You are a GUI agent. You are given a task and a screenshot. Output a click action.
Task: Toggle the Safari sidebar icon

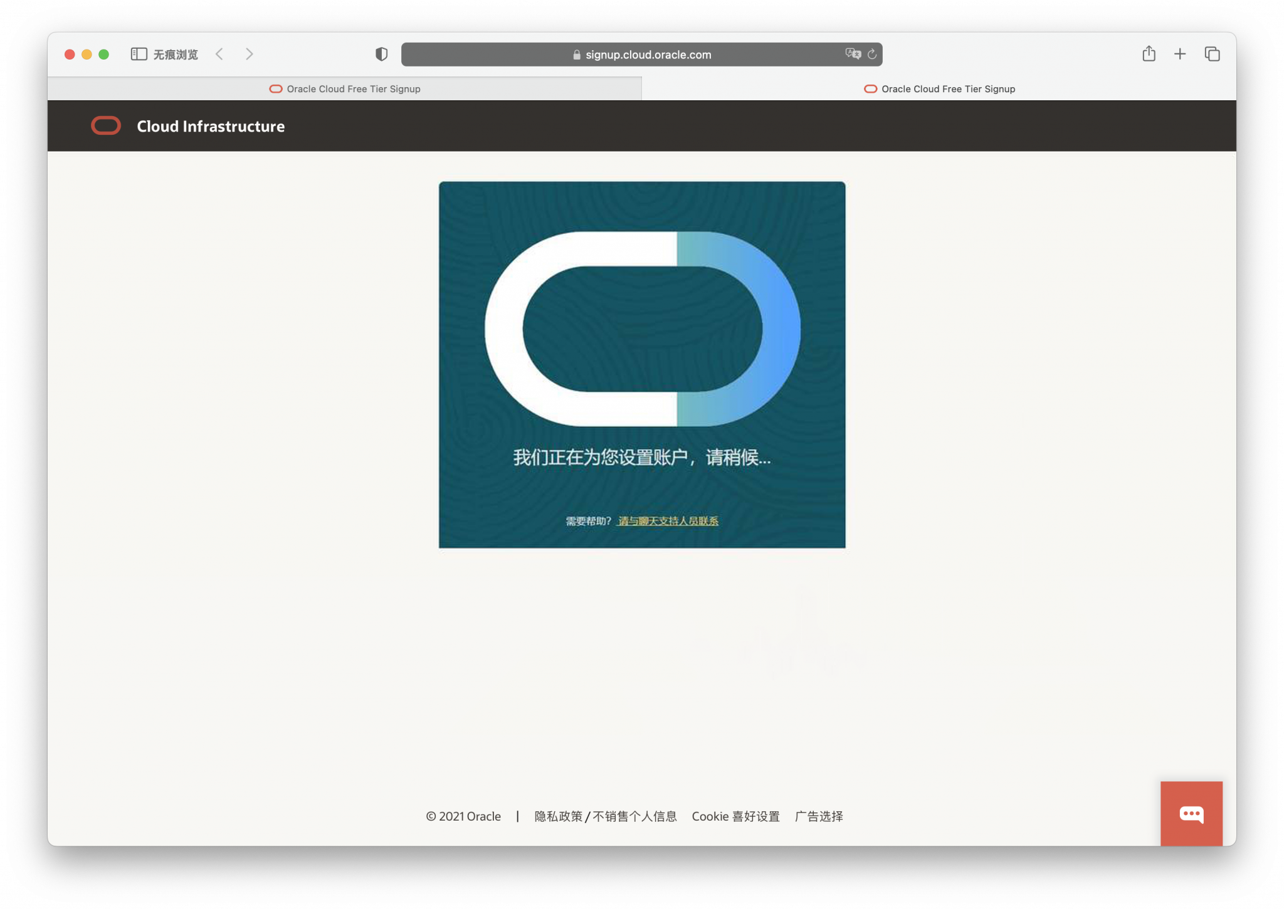139,54
